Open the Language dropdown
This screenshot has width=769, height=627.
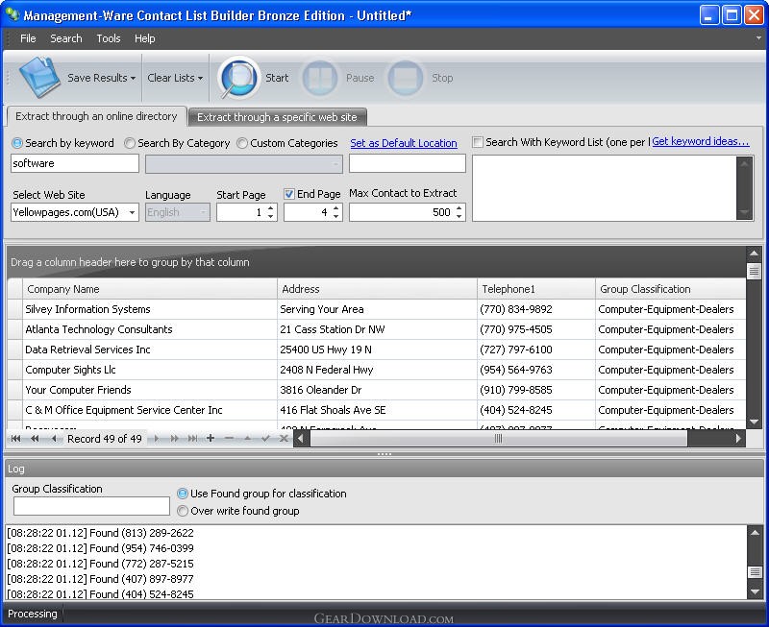(203, 212)
